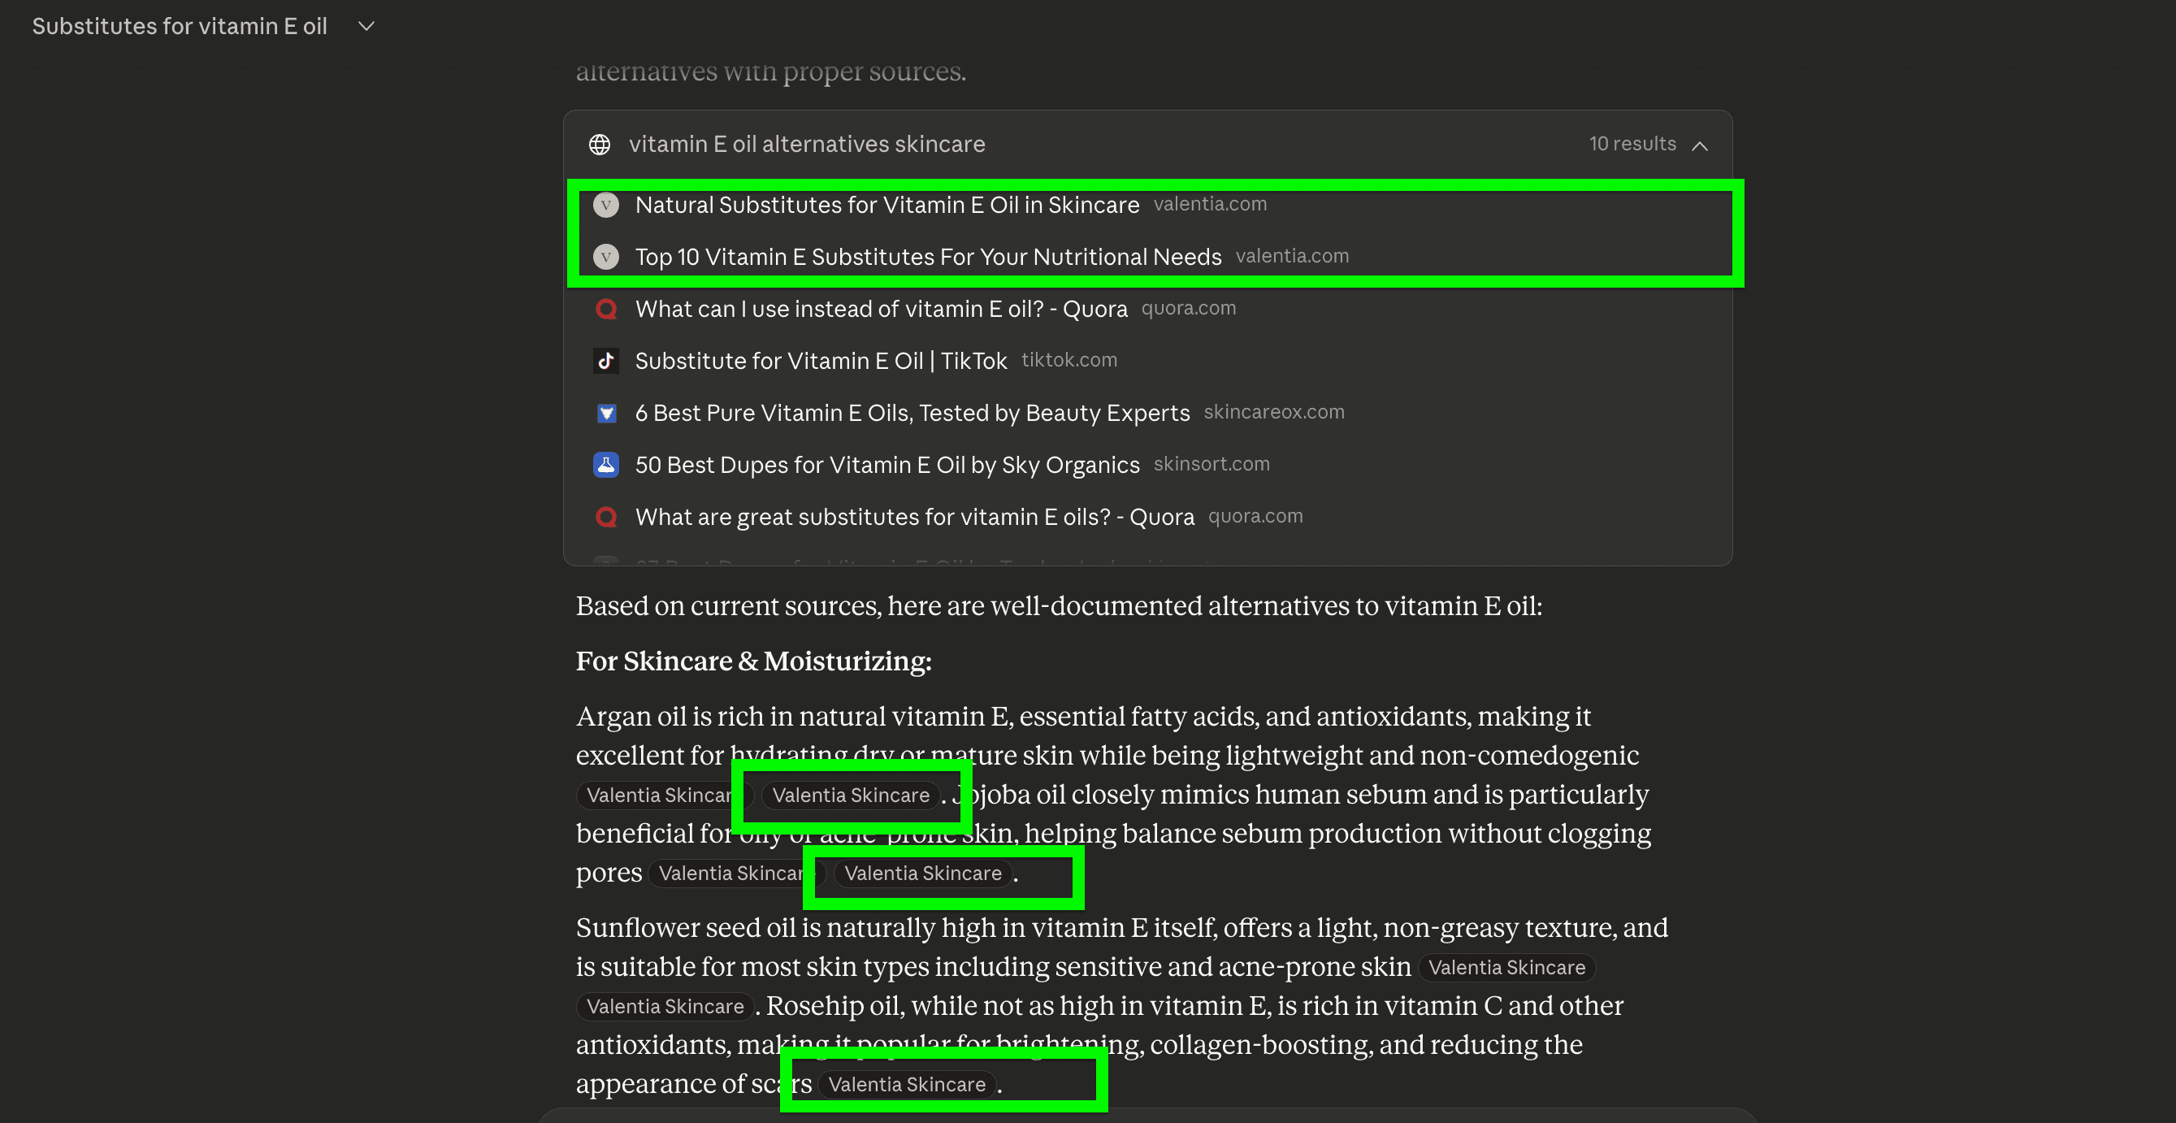The width and height of the screenshot is (2176, 1123).
Task: Open Top 10 Vitamin E Substitutes result
Action: 927,257
